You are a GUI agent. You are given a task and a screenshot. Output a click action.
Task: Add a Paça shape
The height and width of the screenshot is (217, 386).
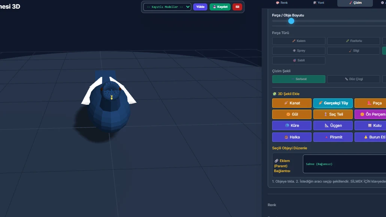(370, 103)
